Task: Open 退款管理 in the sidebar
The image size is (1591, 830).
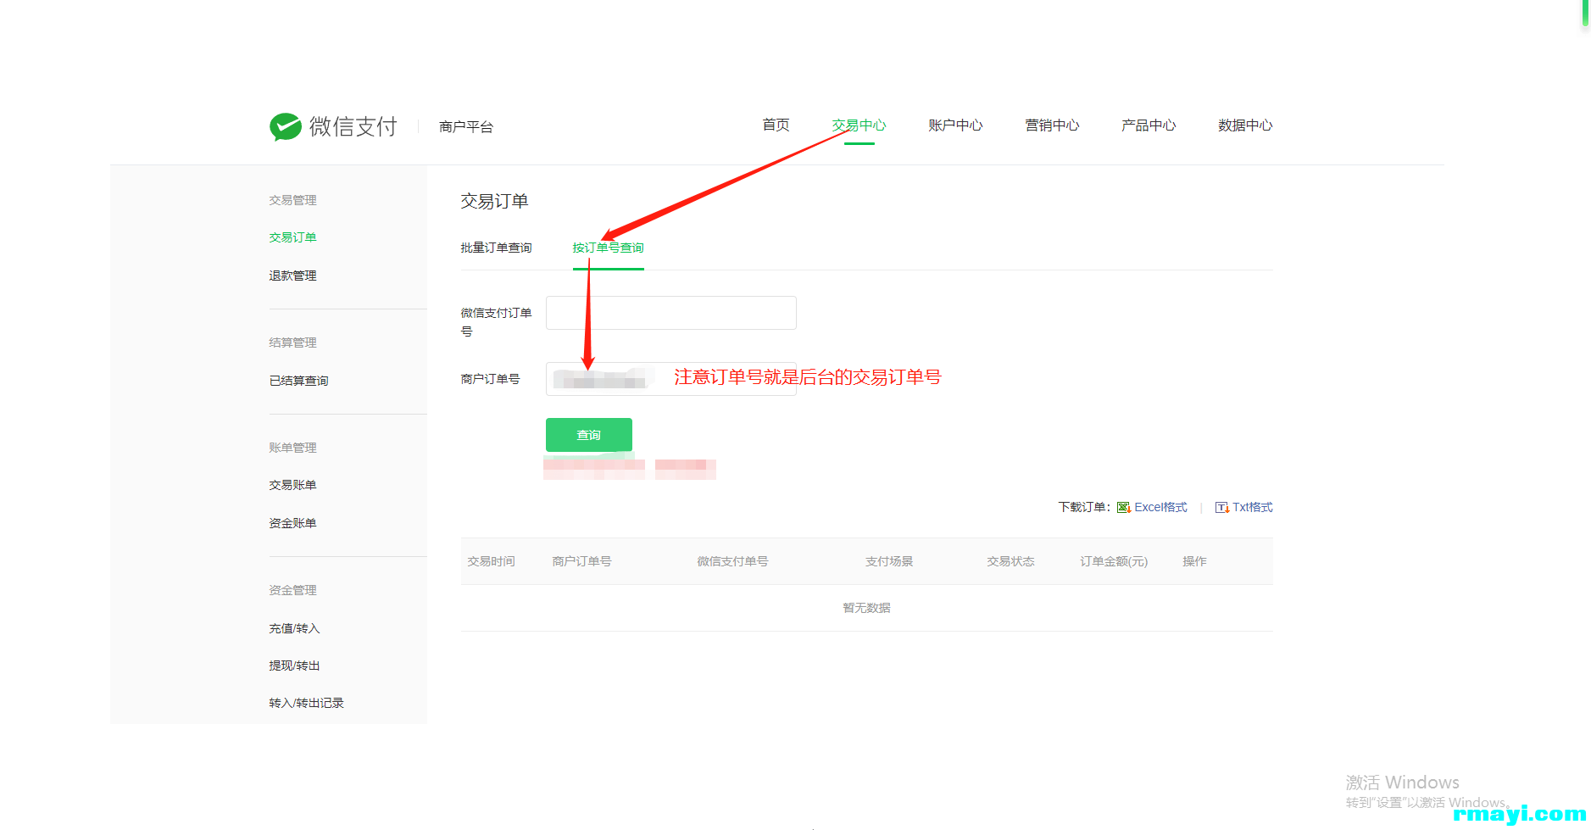Action: 292,276
